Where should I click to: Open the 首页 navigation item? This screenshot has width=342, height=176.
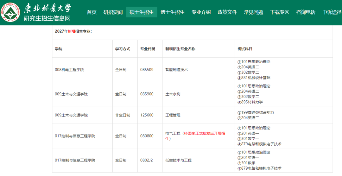click(x=92, y=12)
